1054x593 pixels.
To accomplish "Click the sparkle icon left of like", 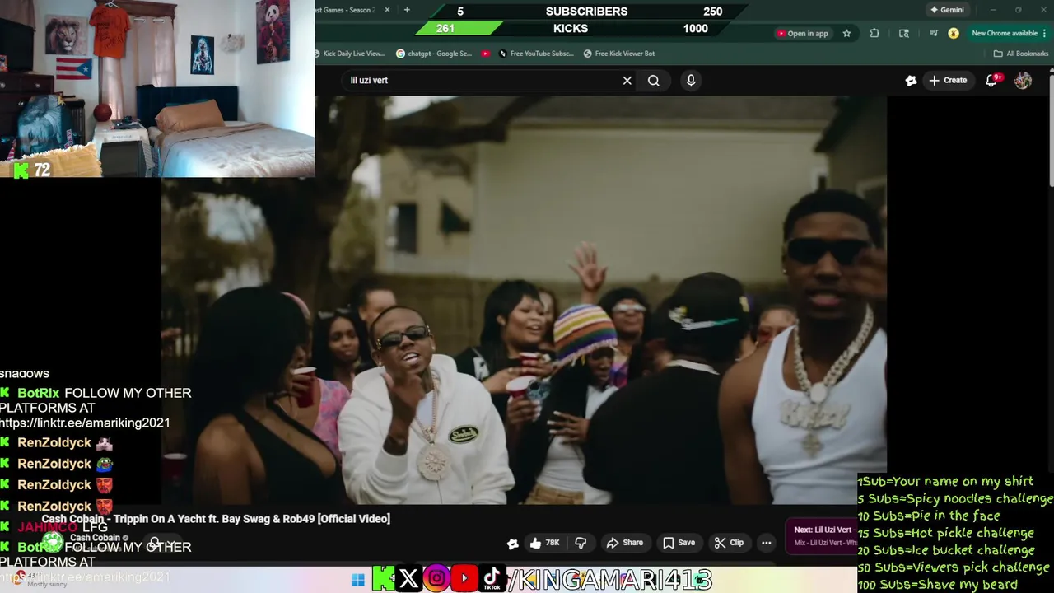I will [x=513, y=543].
